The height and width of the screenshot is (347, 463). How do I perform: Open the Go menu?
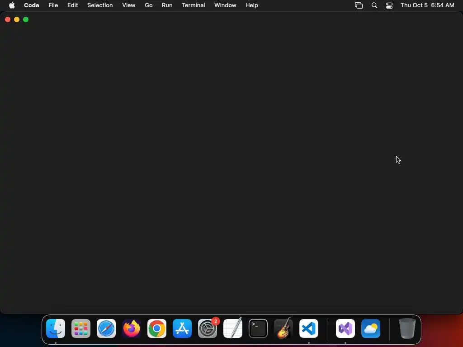[148, 5]
